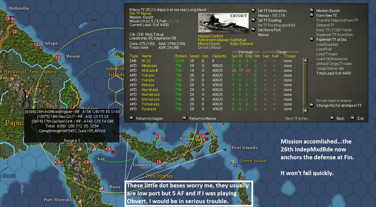Click commander CDR Mori, Tokuji
This screenshot has width=376, height=207.
click(x=146, y=34)
